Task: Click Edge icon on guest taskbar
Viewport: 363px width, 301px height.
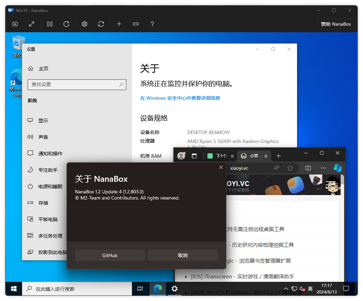Action: (158, 289)
